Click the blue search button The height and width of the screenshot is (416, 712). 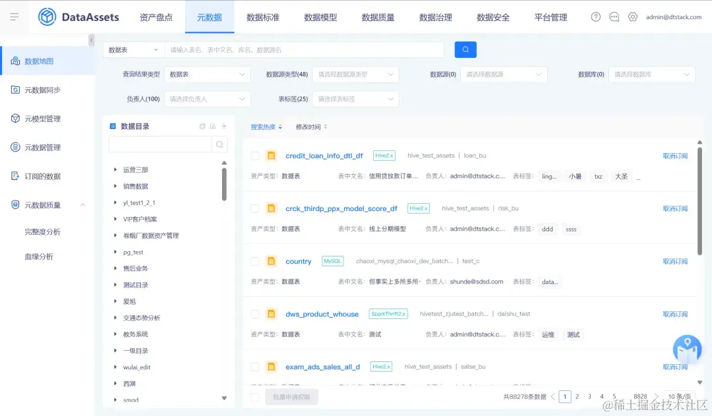465,49
